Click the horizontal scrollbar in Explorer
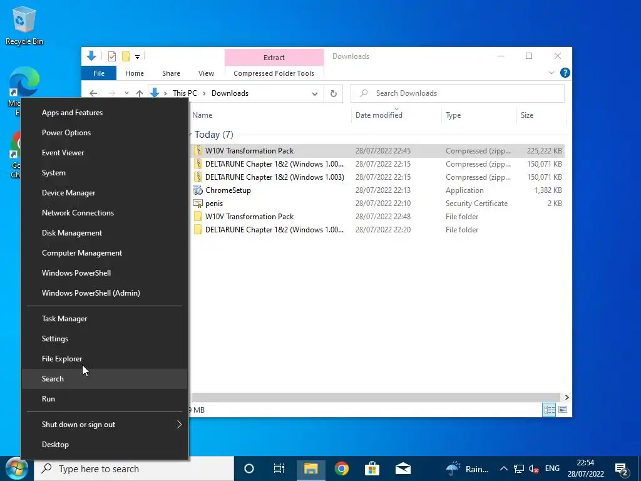This screenshot has width=641, height=481. tap(376, 397)
